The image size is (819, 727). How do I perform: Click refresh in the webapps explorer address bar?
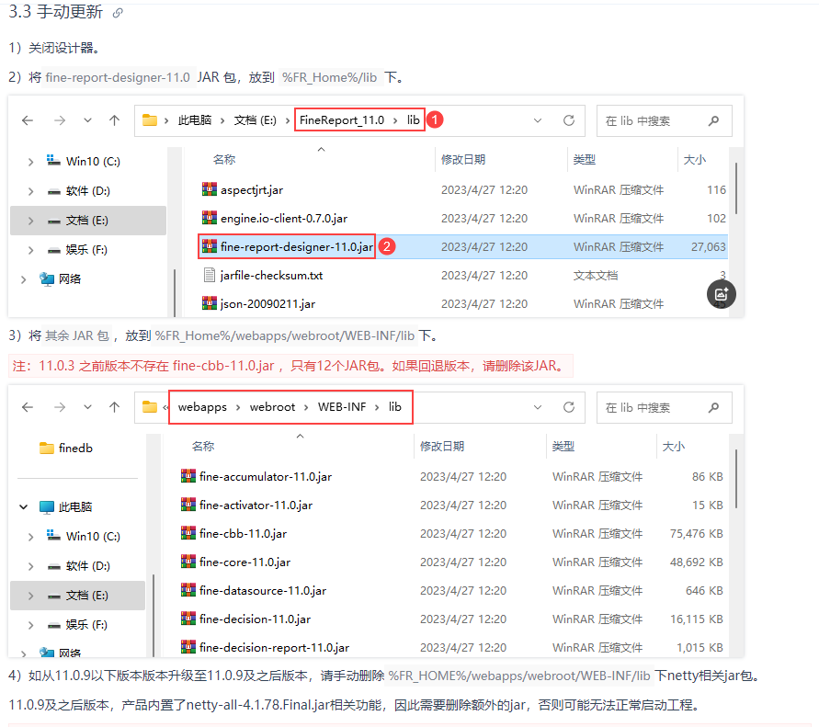[x=569, y=407]
